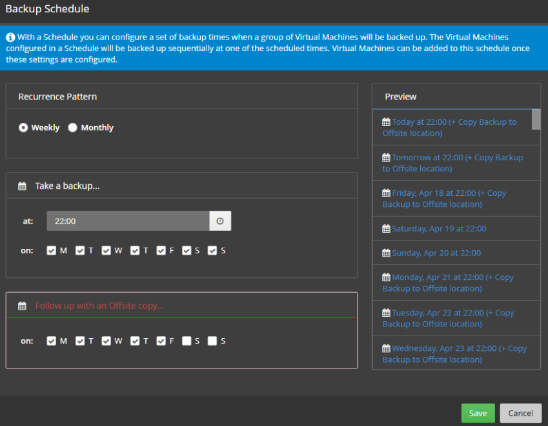The height and width of the screenshot is (426, 548).
Task: Click calendar icon for Saturday, Apr 19 entry
Action: tap(387, 229)
